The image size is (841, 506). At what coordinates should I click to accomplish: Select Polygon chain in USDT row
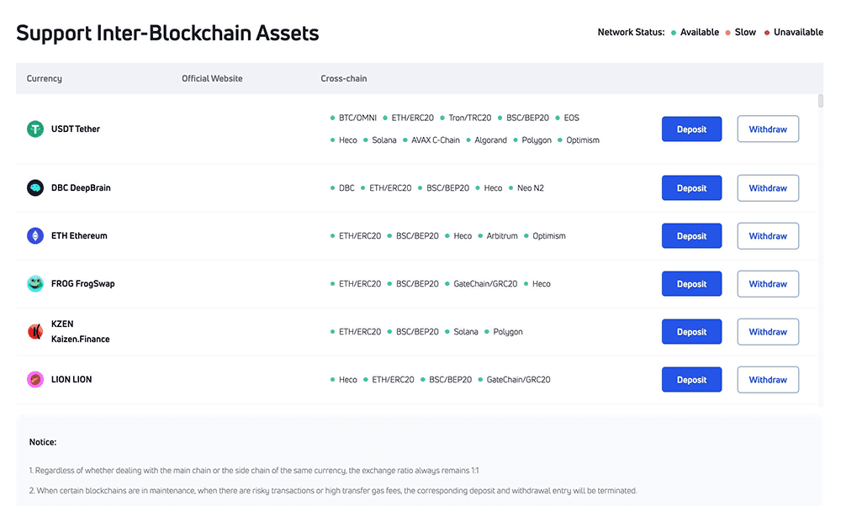point(532,140)
